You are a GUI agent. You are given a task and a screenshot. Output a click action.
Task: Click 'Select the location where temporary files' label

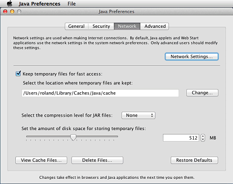point(78,83)
